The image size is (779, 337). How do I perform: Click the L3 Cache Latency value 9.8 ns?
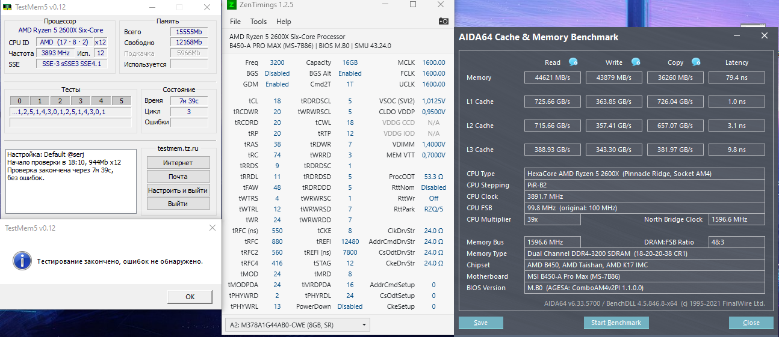[737, 150]
